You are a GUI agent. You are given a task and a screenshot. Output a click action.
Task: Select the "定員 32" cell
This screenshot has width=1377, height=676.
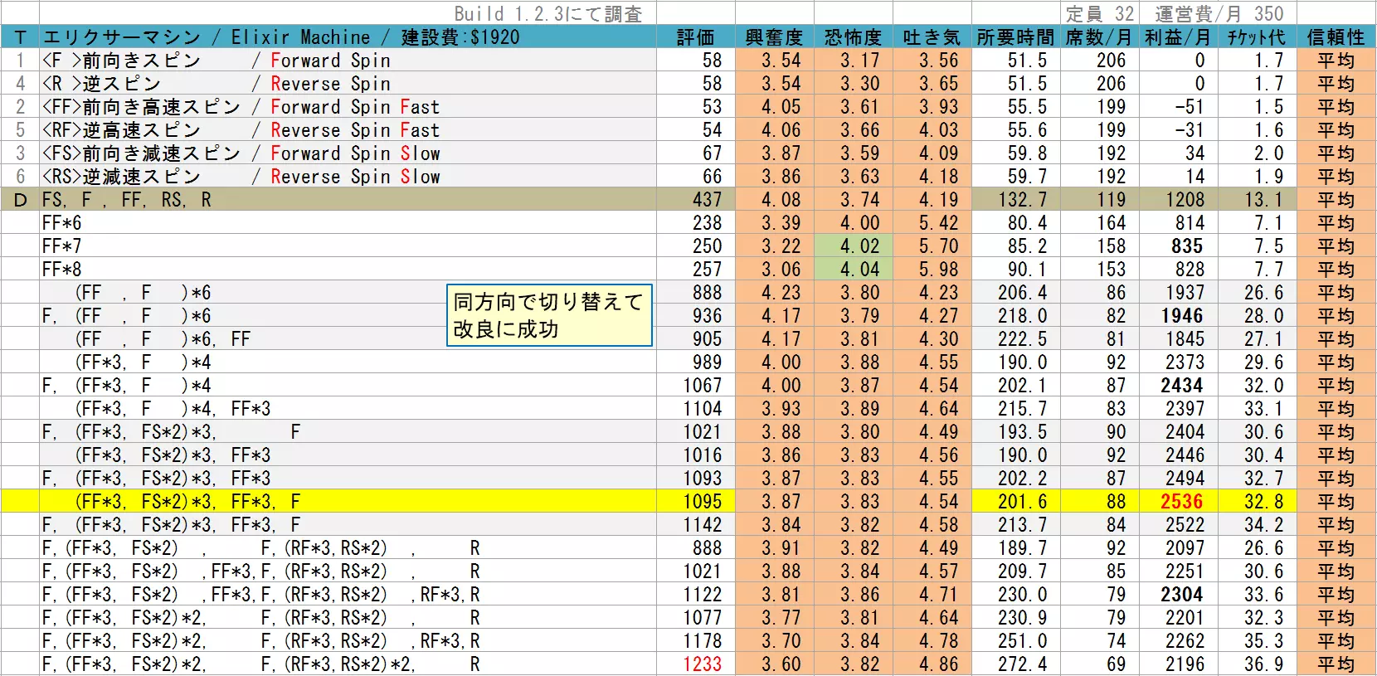[1099, 14]
